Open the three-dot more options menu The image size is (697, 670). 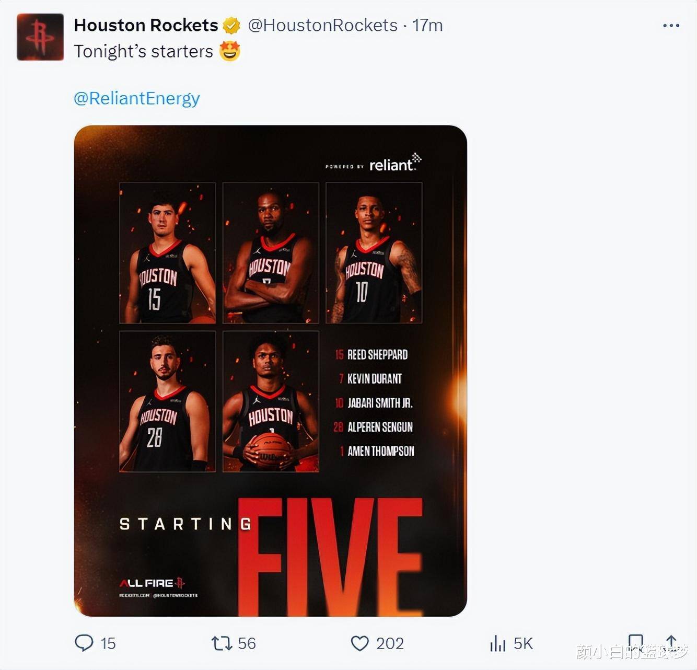coord(671,25)
